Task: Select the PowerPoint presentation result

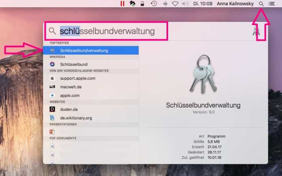Action: (x=91, y=132)
